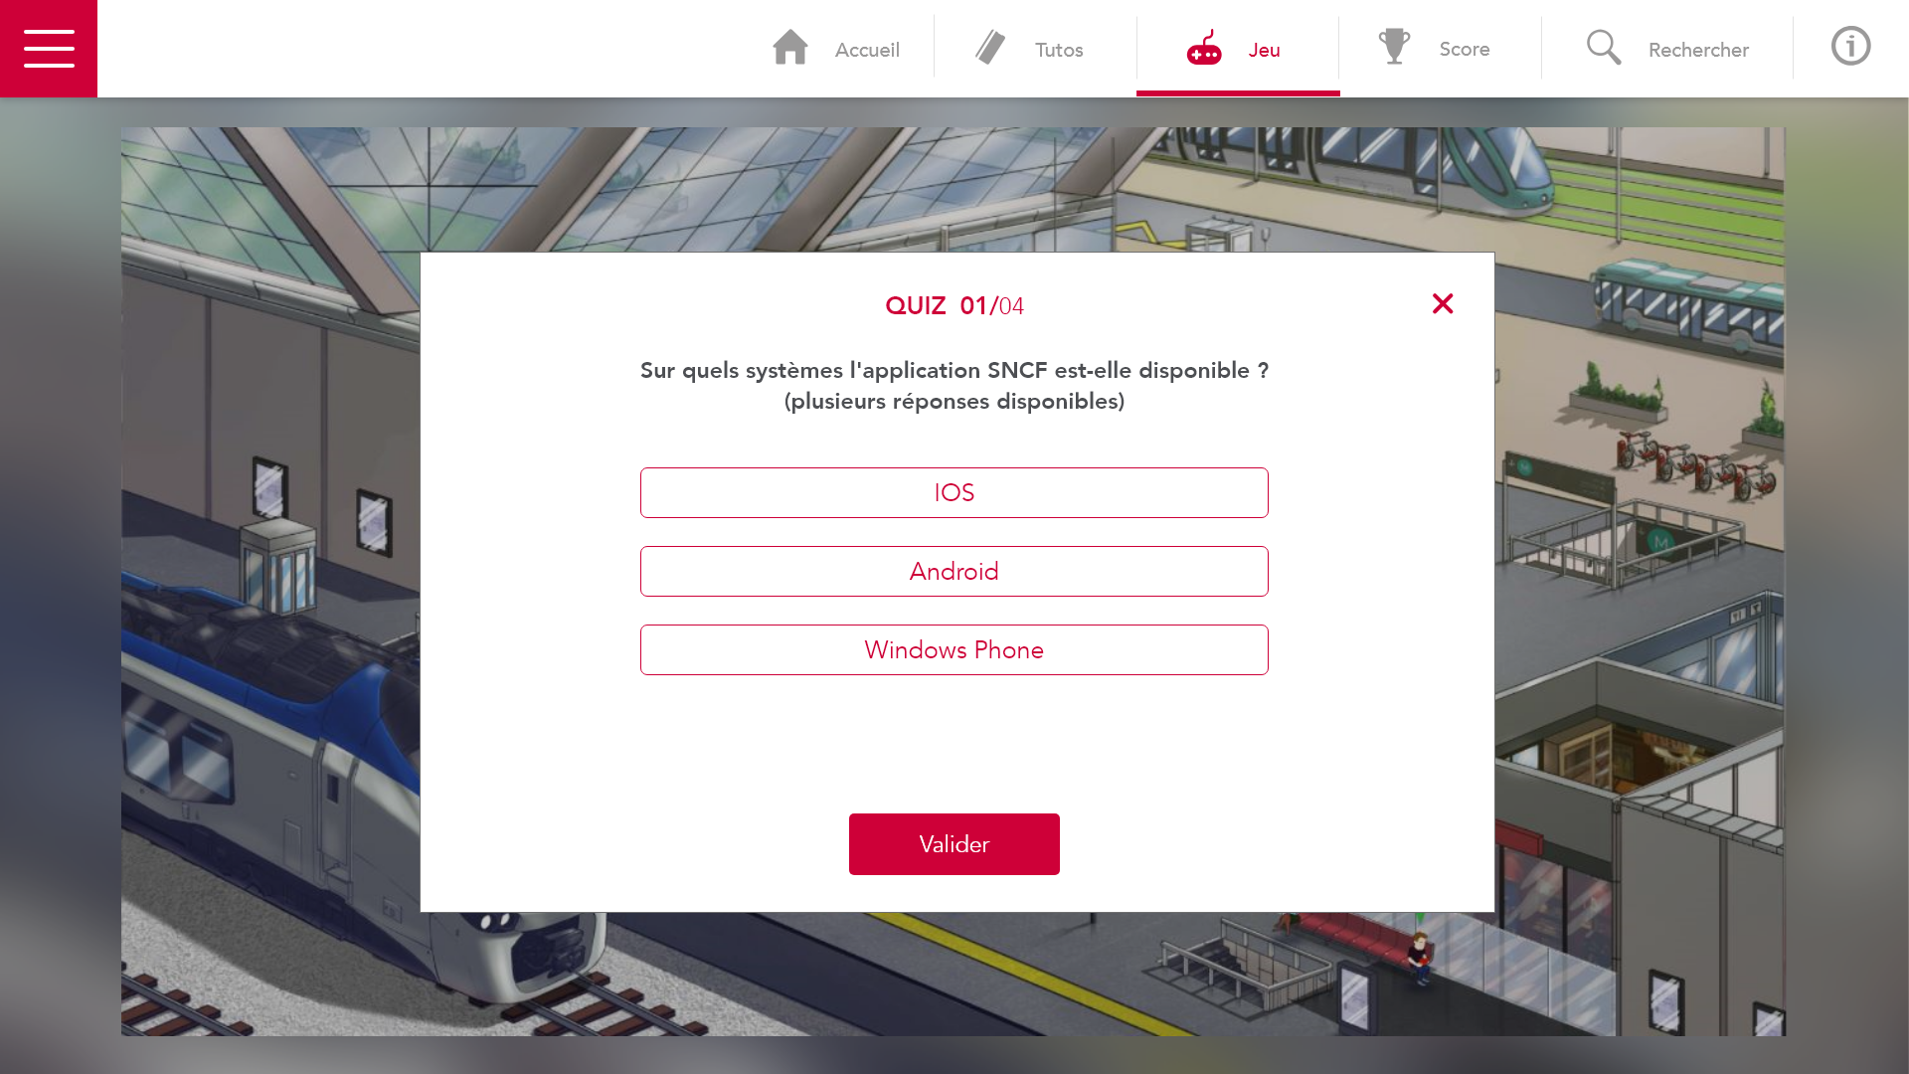This screenshot has width=1909, height=1074.
Task: Select Android answer option
Action: tap(954, 572)
